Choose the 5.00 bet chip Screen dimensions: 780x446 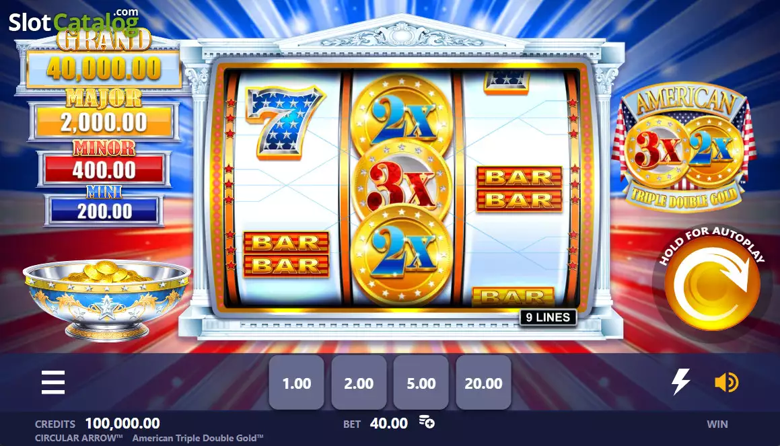click(x=421, y=382)
